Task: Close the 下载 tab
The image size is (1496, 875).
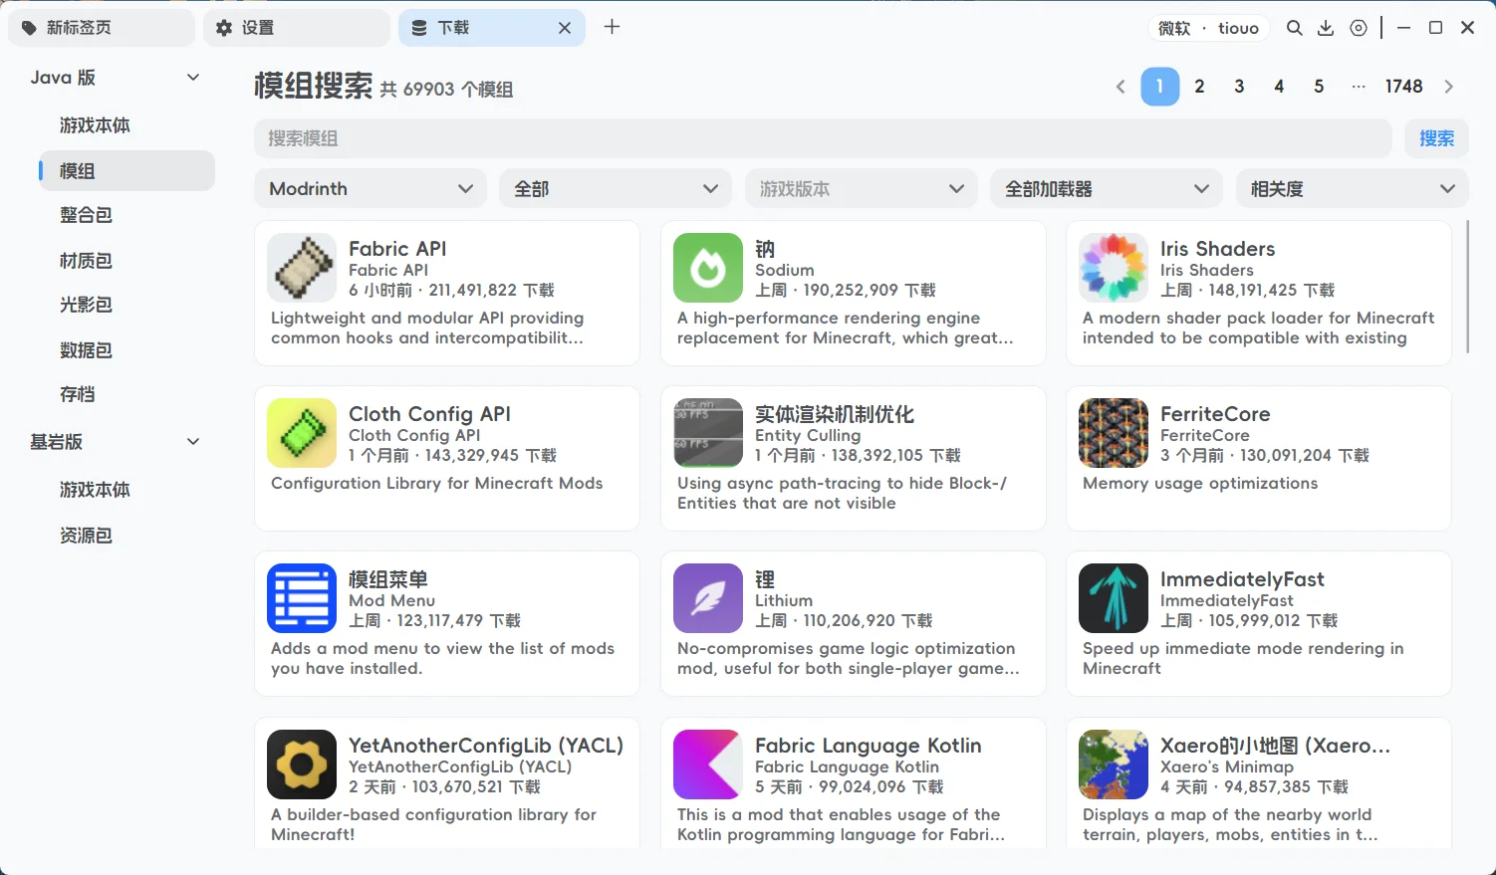Action: tap(565, 28)
